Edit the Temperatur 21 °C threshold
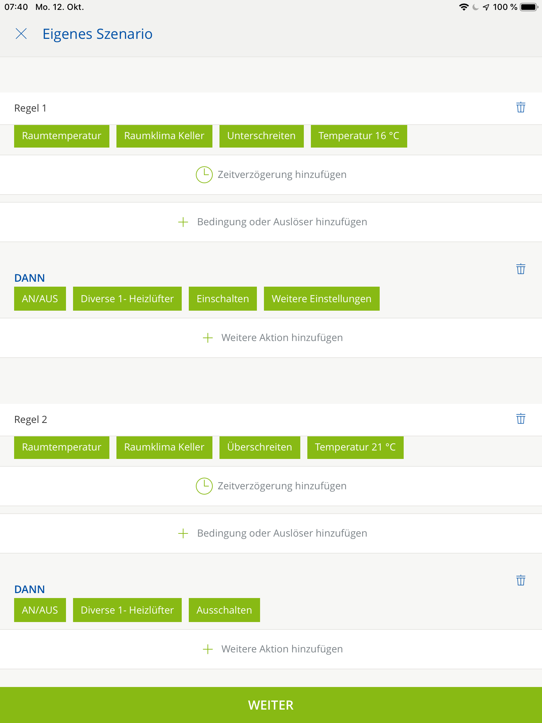Screen dimensions: 542x723 (x=355, y=447)
